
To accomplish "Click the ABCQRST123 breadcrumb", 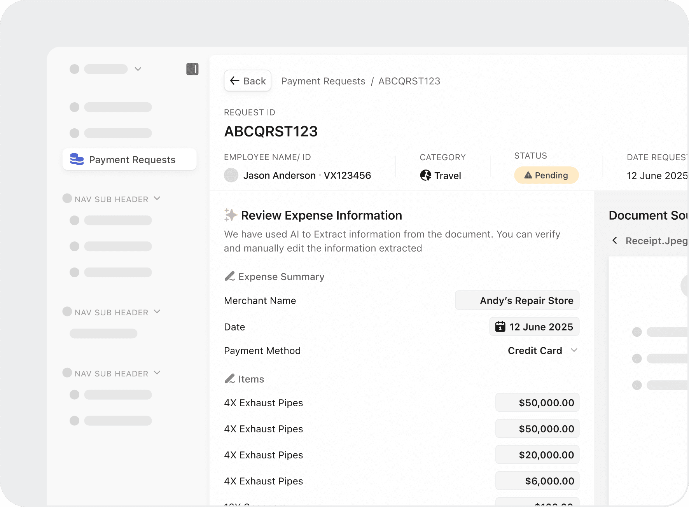I will click(409, 81).
